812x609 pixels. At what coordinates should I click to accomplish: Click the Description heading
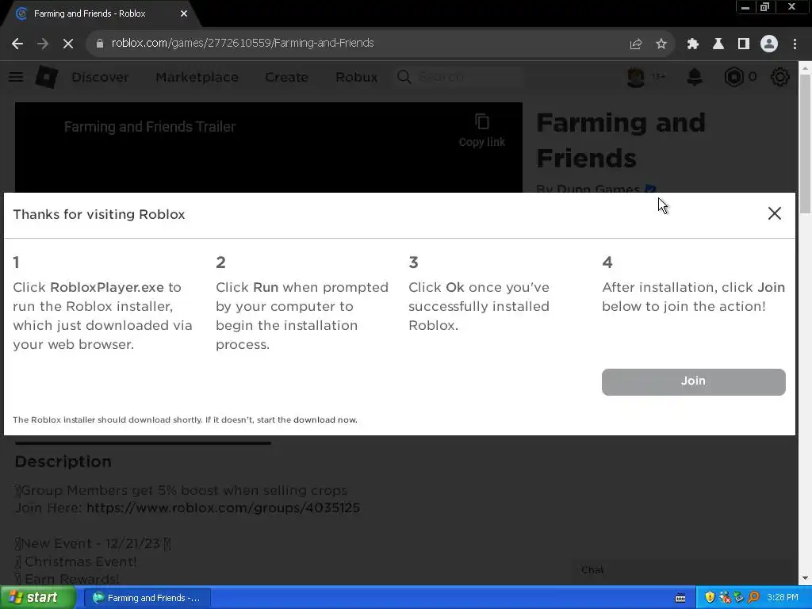point(63,462)
